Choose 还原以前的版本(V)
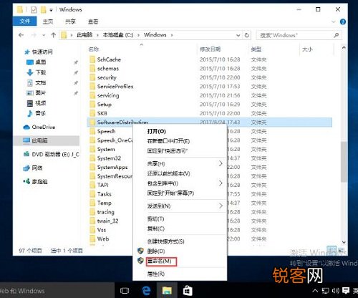The image size is (358, 298). pos(168,173)
